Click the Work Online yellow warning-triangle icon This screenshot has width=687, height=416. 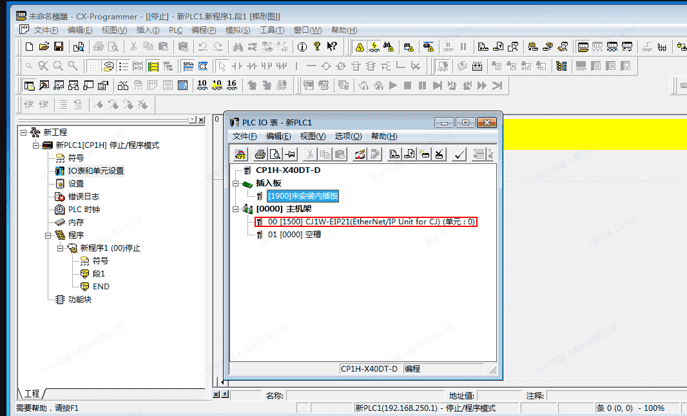click(359, 46)
